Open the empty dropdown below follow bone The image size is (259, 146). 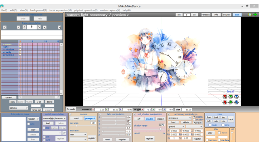click(x=78, y=139)
